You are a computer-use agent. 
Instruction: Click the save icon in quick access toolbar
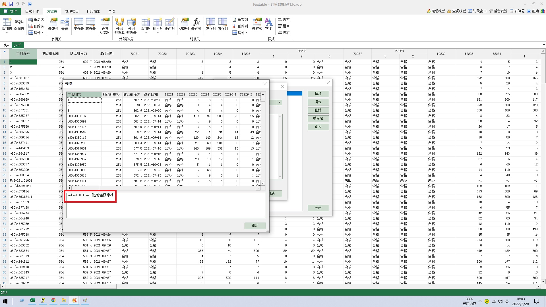pyautogui.click(x=11, y=4)
